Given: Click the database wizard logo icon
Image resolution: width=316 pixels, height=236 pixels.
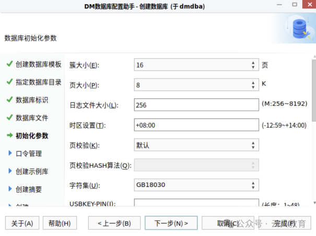Looking at the screenshot, I should 301,29.
